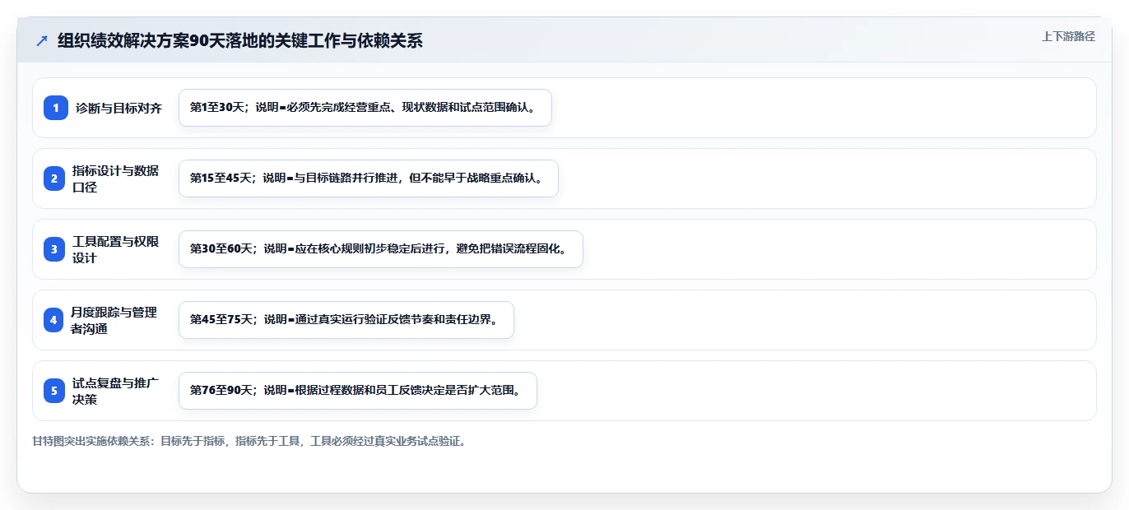Click the 上下游路径 label in the header
Image resolution: width=1129 pixels, height=510 pixels.
(x=1068, y=36)
